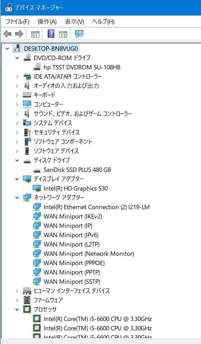Click the show/hide action pane toolbar icon

[63, 34]
